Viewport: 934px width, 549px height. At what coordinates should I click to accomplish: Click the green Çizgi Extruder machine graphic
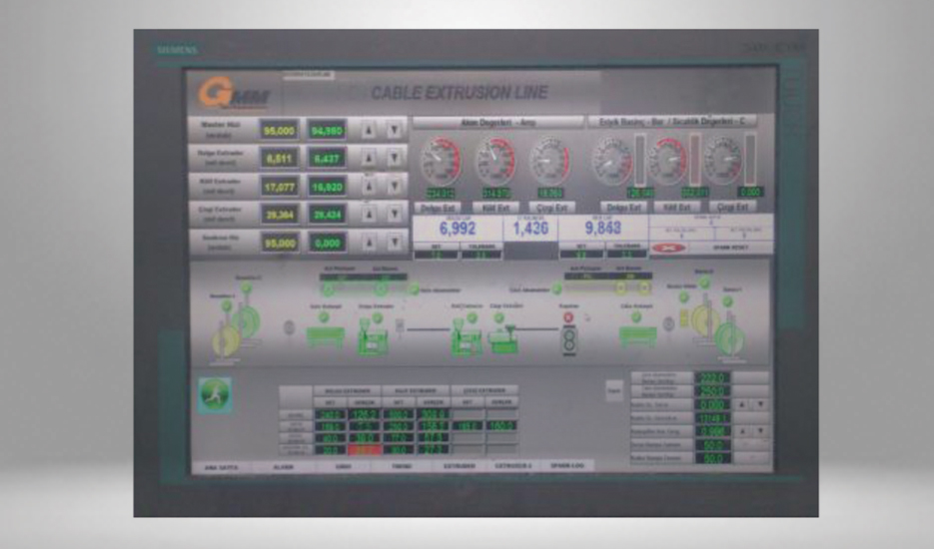coord(501,336)
